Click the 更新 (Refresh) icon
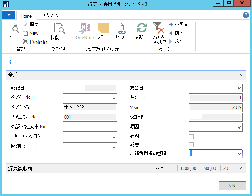Screen dimensions: 252x196 142,28
